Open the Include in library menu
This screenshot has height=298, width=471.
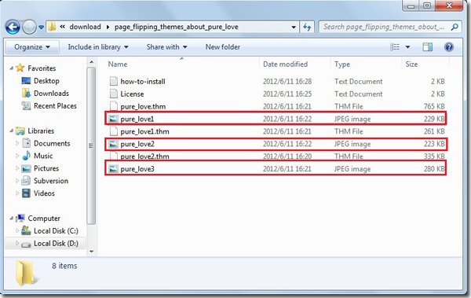point(98,47)
